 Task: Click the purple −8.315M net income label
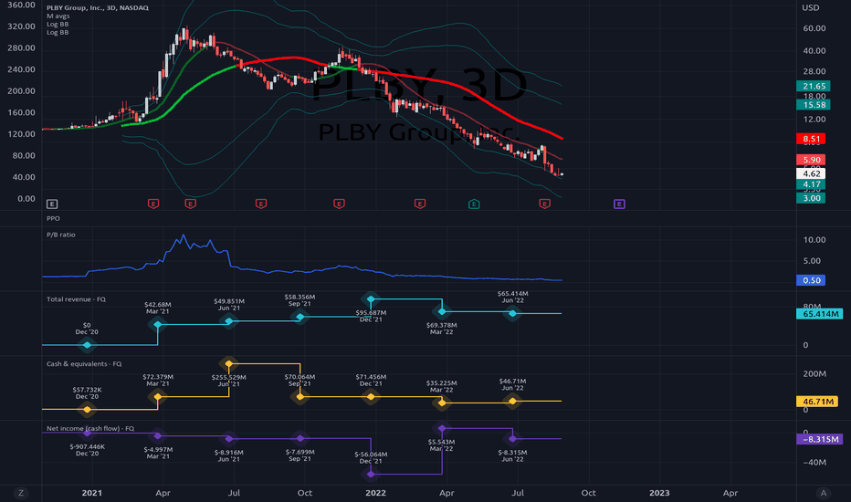tap(820, 439)
